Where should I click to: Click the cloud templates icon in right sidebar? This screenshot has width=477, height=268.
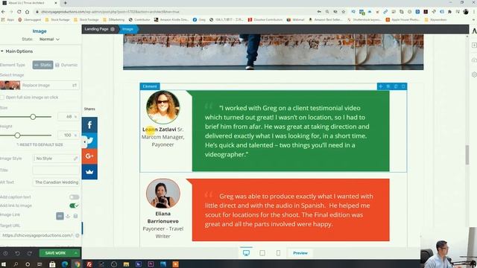pyautogui.click(x=474, y=60)
